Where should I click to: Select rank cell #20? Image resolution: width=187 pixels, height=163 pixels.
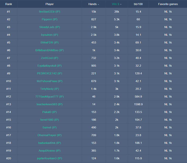pos(9,158)
